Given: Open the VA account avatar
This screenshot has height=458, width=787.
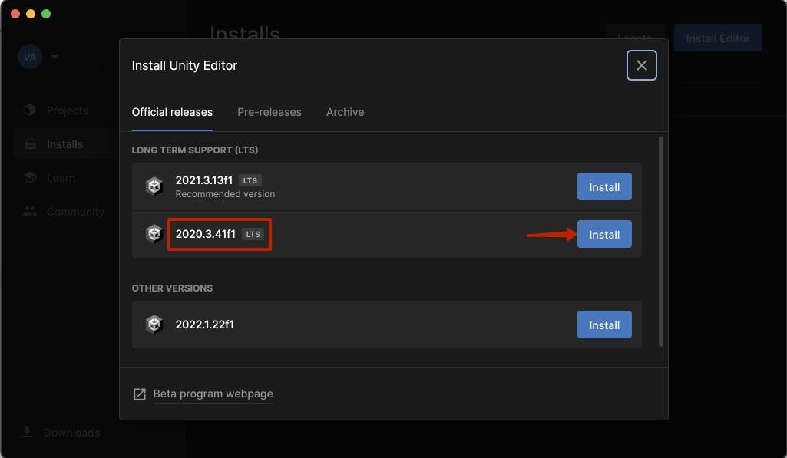Looking at the screenshot, I should (30, 58).
